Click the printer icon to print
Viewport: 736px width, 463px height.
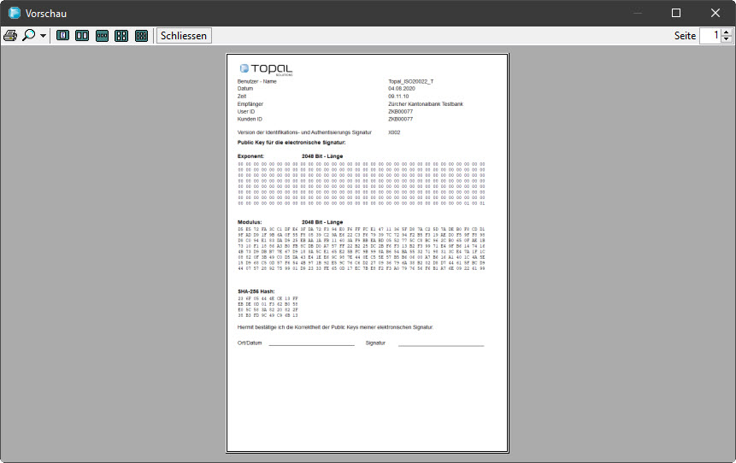tap(10, 36)
